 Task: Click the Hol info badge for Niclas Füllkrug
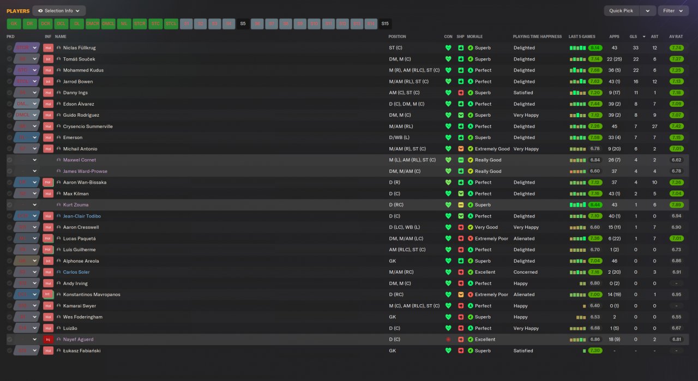(48, 48)
